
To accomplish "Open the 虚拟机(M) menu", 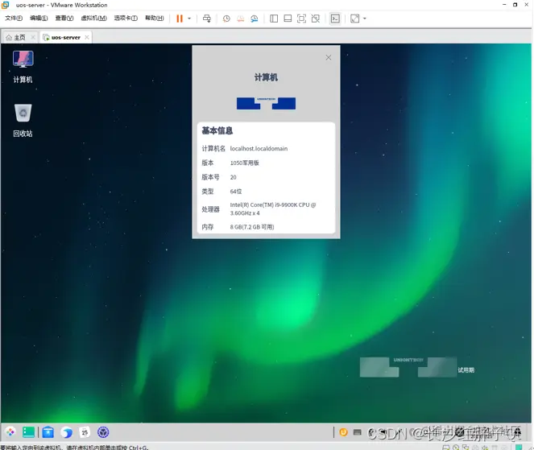I will pyautogui.click(x=93, y=18).
